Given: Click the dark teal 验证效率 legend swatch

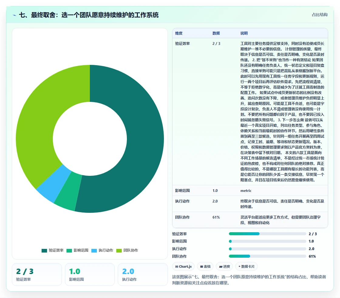Looking at the screenshot, I should click(x=44, y=251).
